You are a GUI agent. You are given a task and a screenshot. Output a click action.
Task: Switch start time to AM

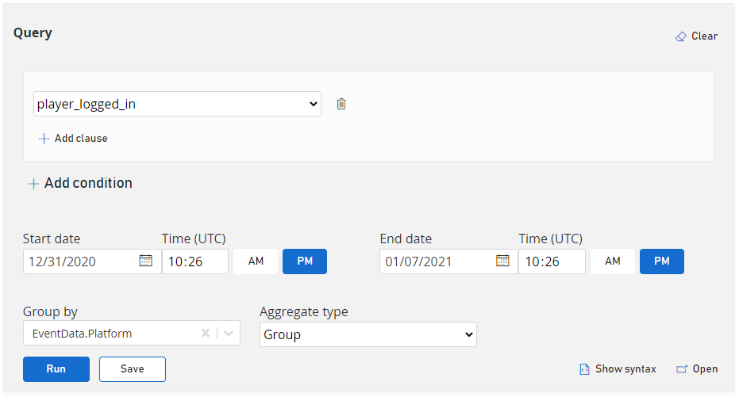[x=256, y=261]
